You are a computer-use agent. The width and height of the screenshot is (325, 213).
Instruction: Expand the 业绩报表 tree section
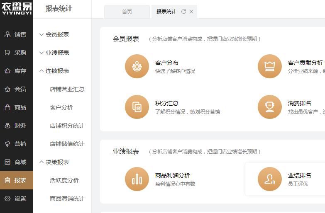tap(54, 53)
